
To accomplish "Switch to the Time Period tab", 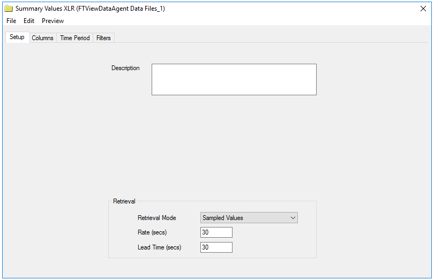I will click(74, 38).
